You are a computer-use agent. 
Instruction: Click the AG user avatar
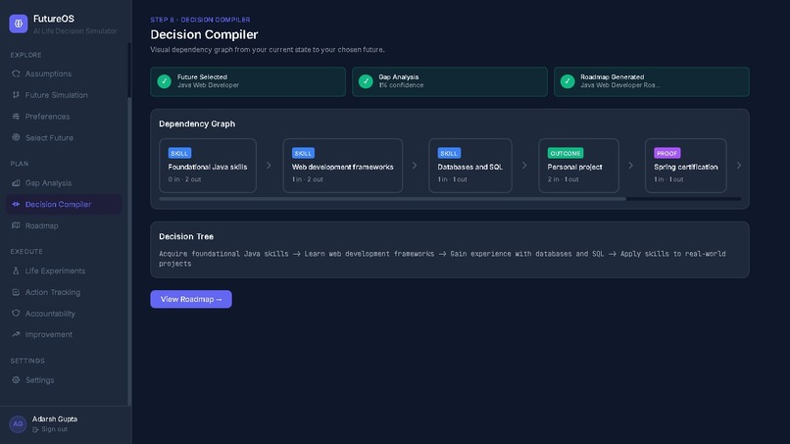(x=18, y=423)
